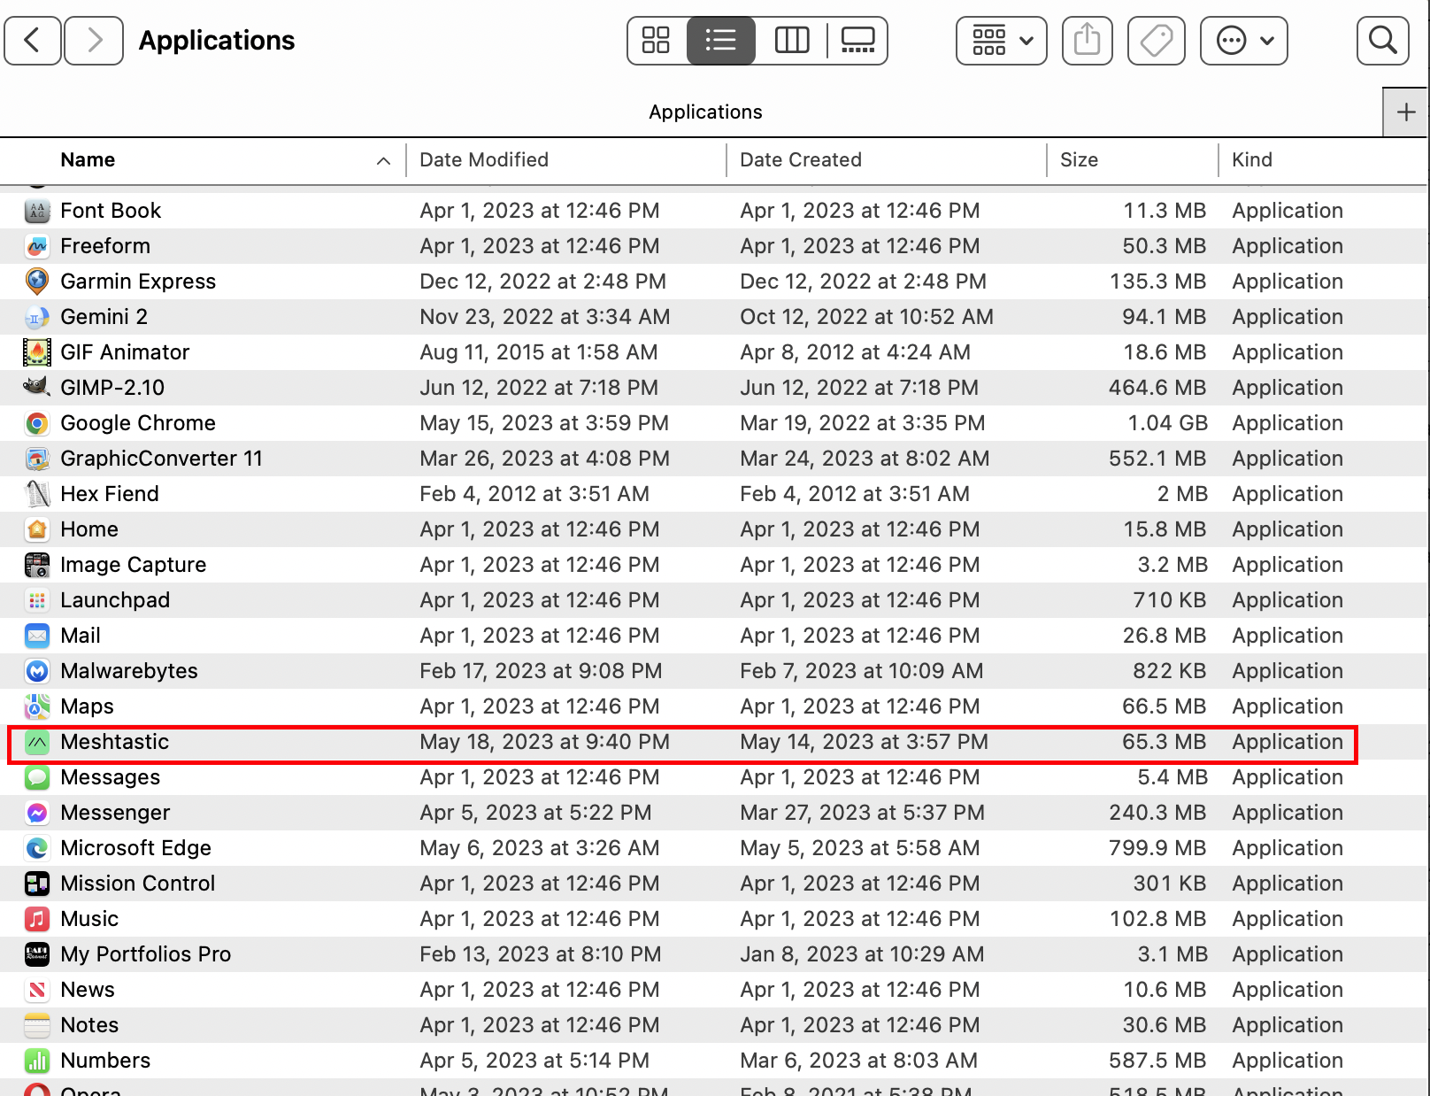Select list view mode

tap(721, 41)
